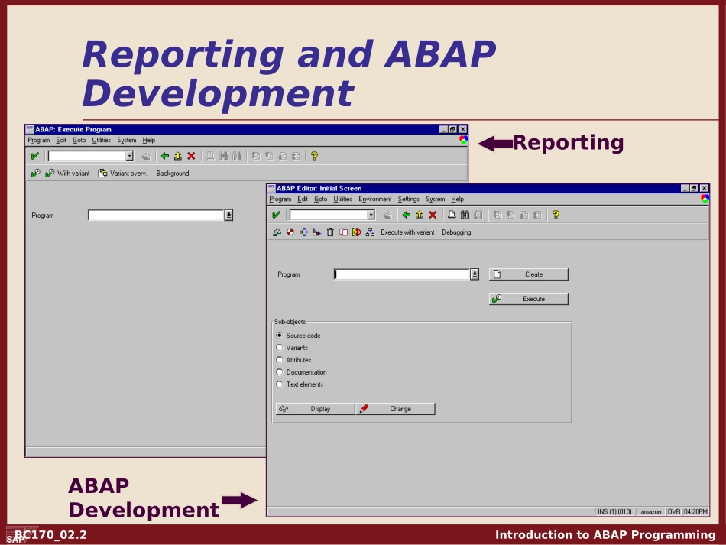Click the Change button
The height and width of the screenshot is (545, 726).
pyautogui.click(x=395, y=409)
